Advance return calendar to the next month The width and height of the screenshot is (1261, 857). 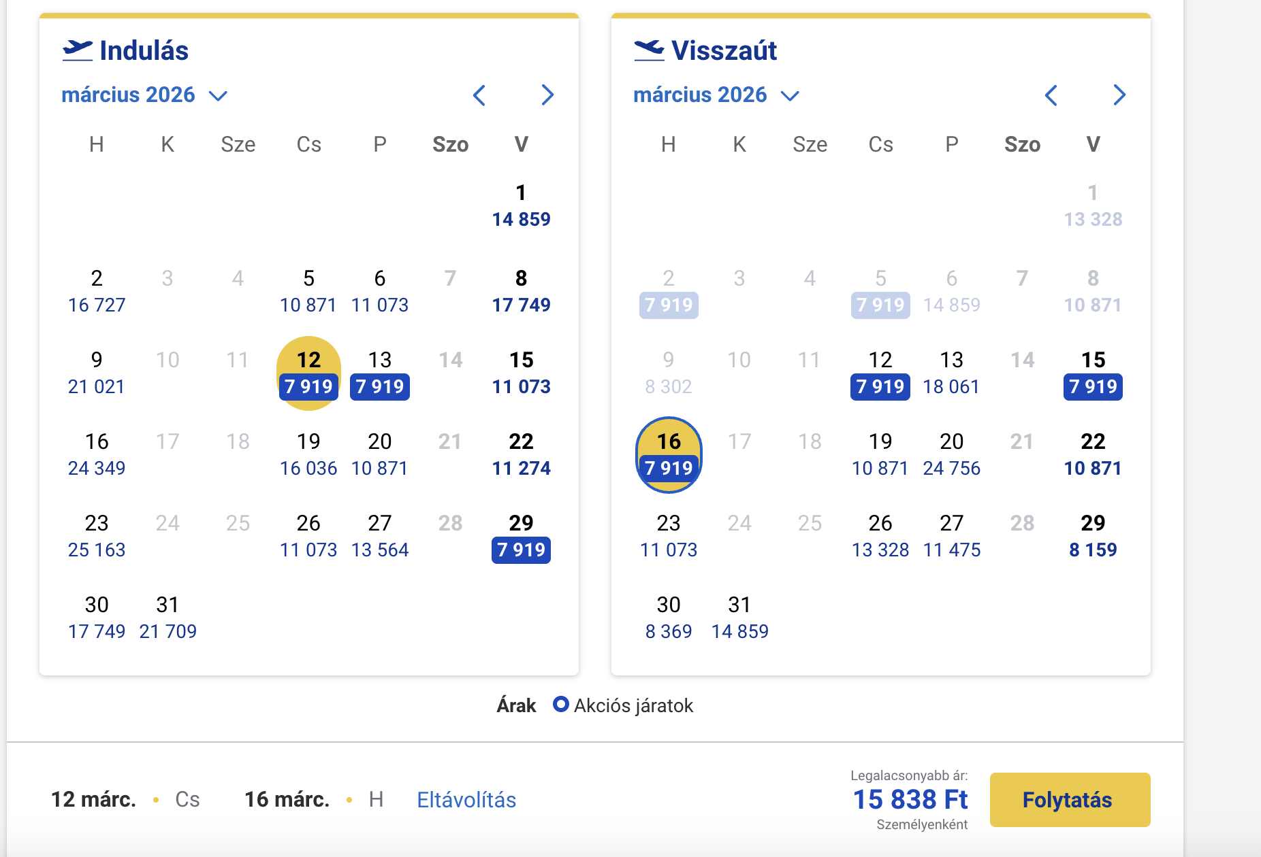pos(1119,95)
